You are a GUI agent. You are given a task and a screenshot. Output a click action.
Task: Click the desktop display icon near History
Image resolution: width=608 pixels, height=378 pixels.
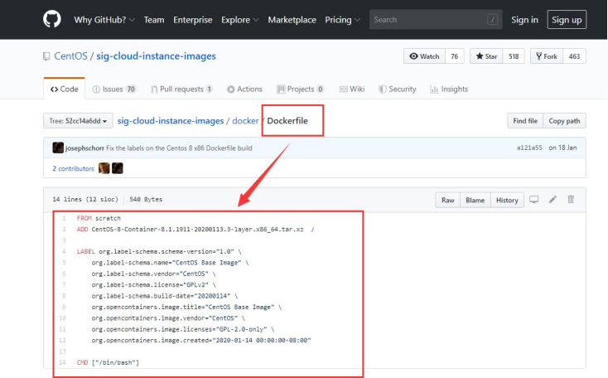(534, 200)
